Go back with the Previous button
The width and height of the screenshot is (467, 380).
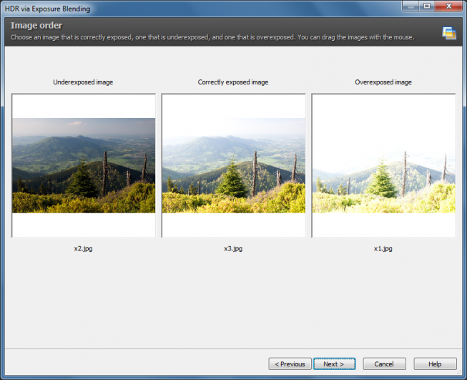pos(290,364)
